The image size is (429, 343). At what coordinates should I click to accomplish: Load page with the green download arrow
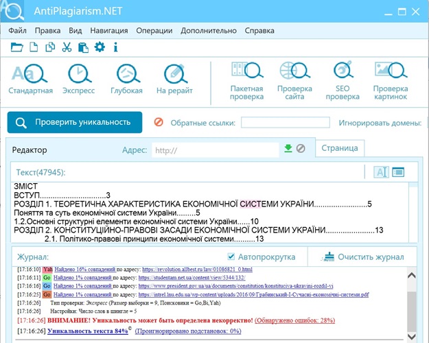288,149
